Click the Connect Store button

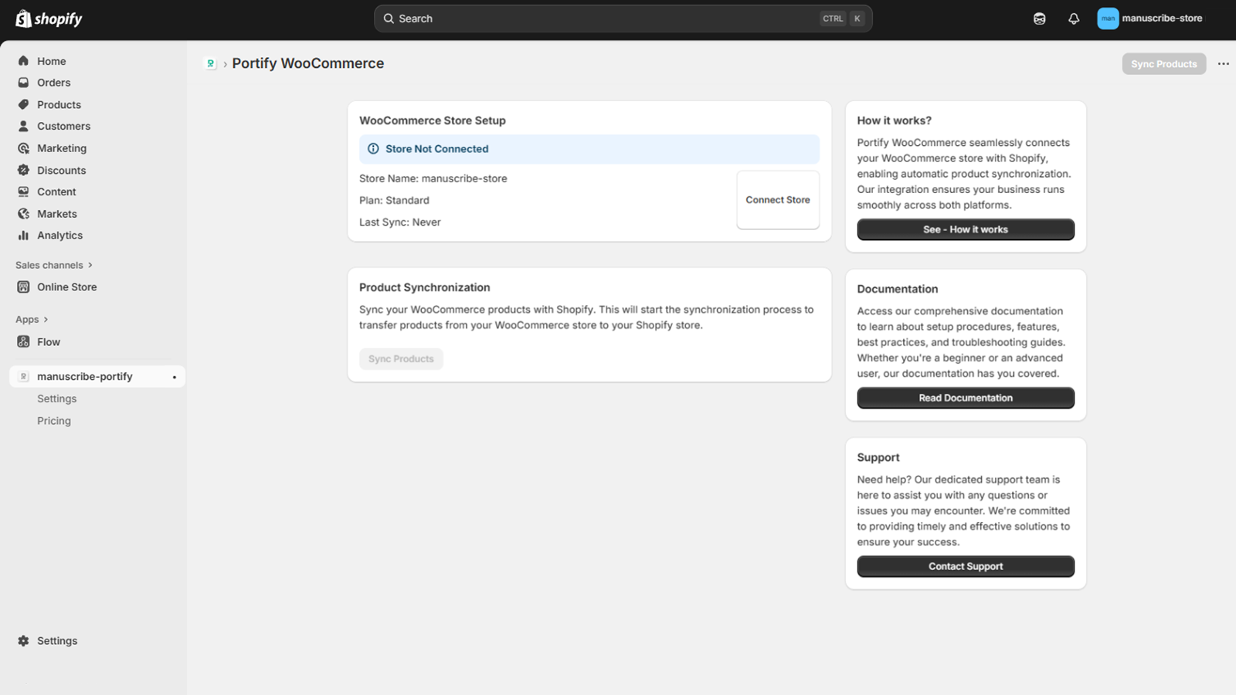tap(777, 200)
